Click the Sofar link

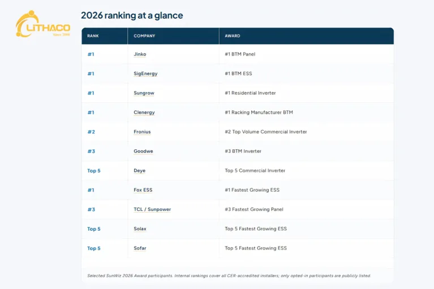[140, 248]
